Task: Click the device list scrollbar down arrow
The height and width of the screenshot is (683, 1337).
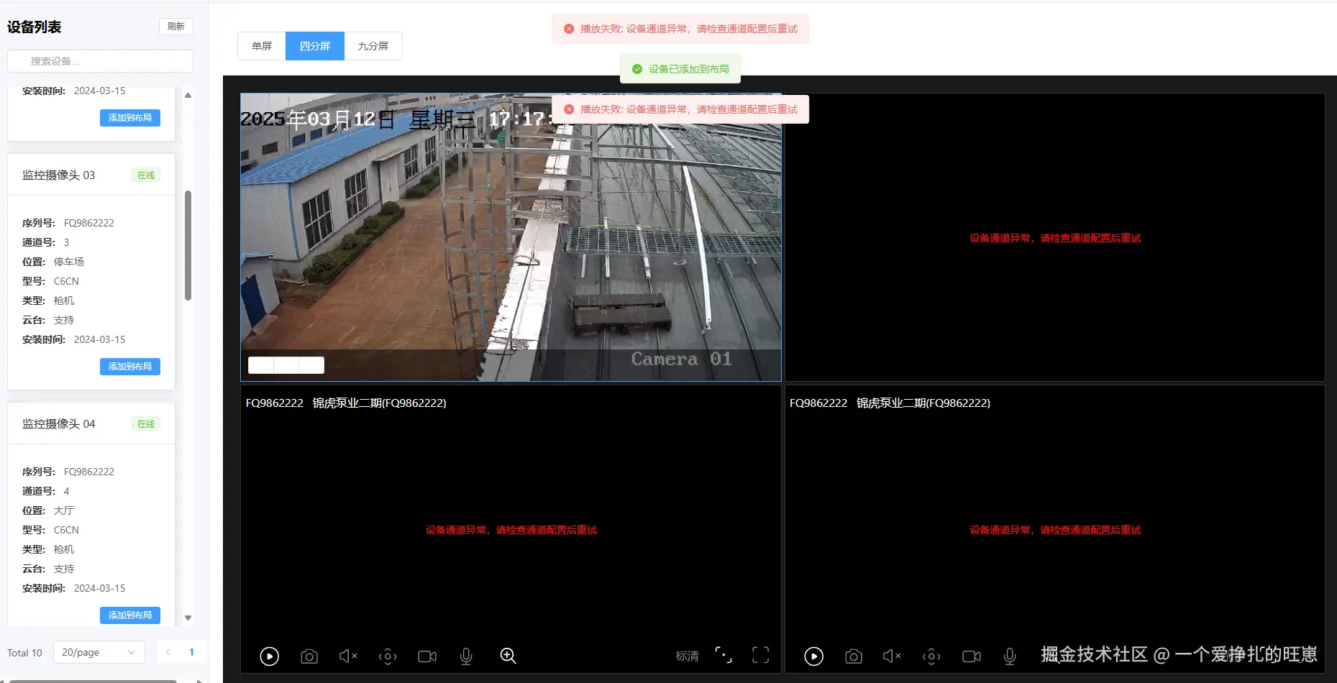Action: (188, 618)
